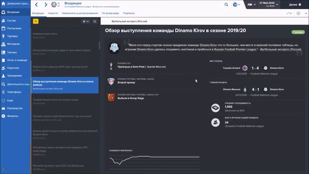309x174 pixels.
Task: Select the D2U Top Goalscorer message
Action: [x=65, y=167]
